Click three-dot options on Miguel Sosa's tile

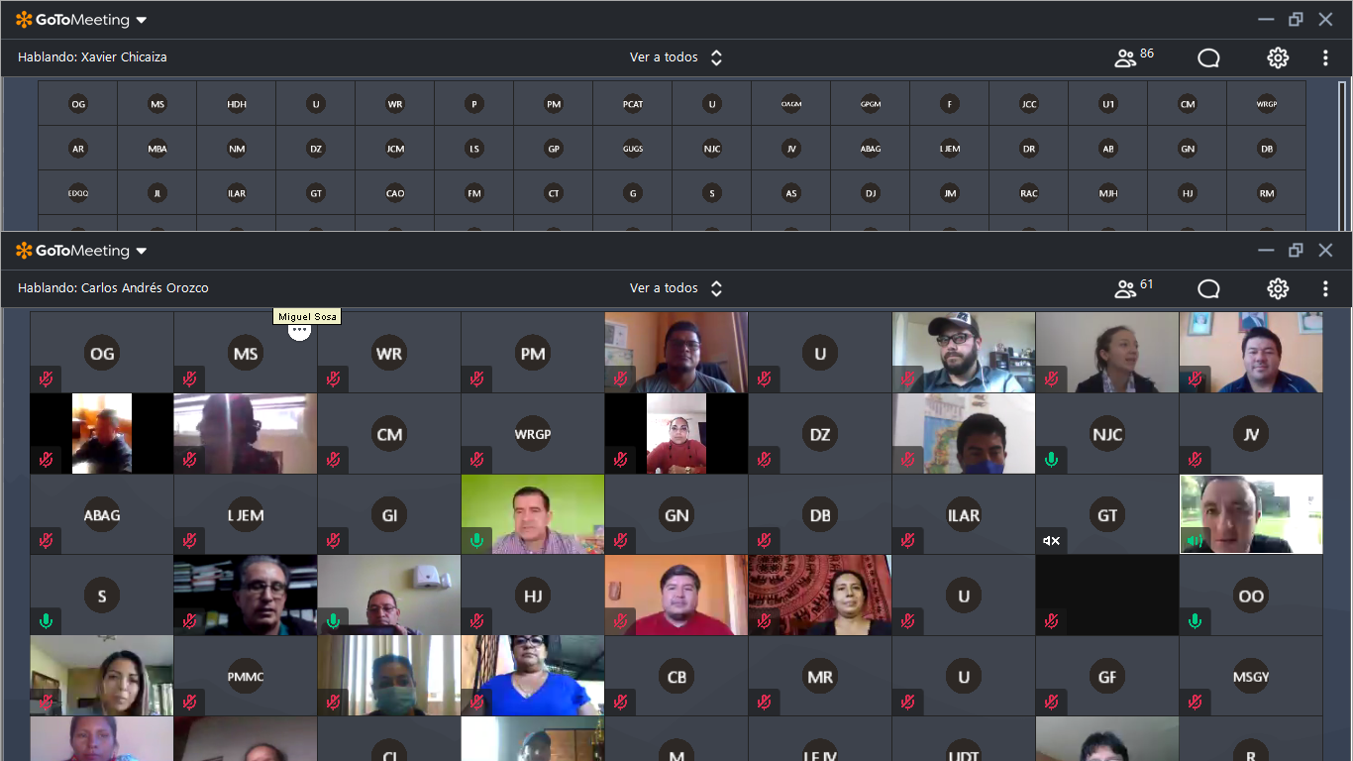(x=299, y=331)
